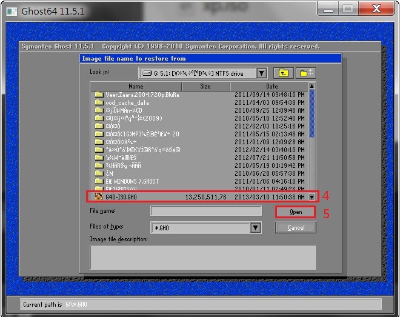400x317 pixels.
Task: Click file list scroll down arrow
Action: (312, 197)
